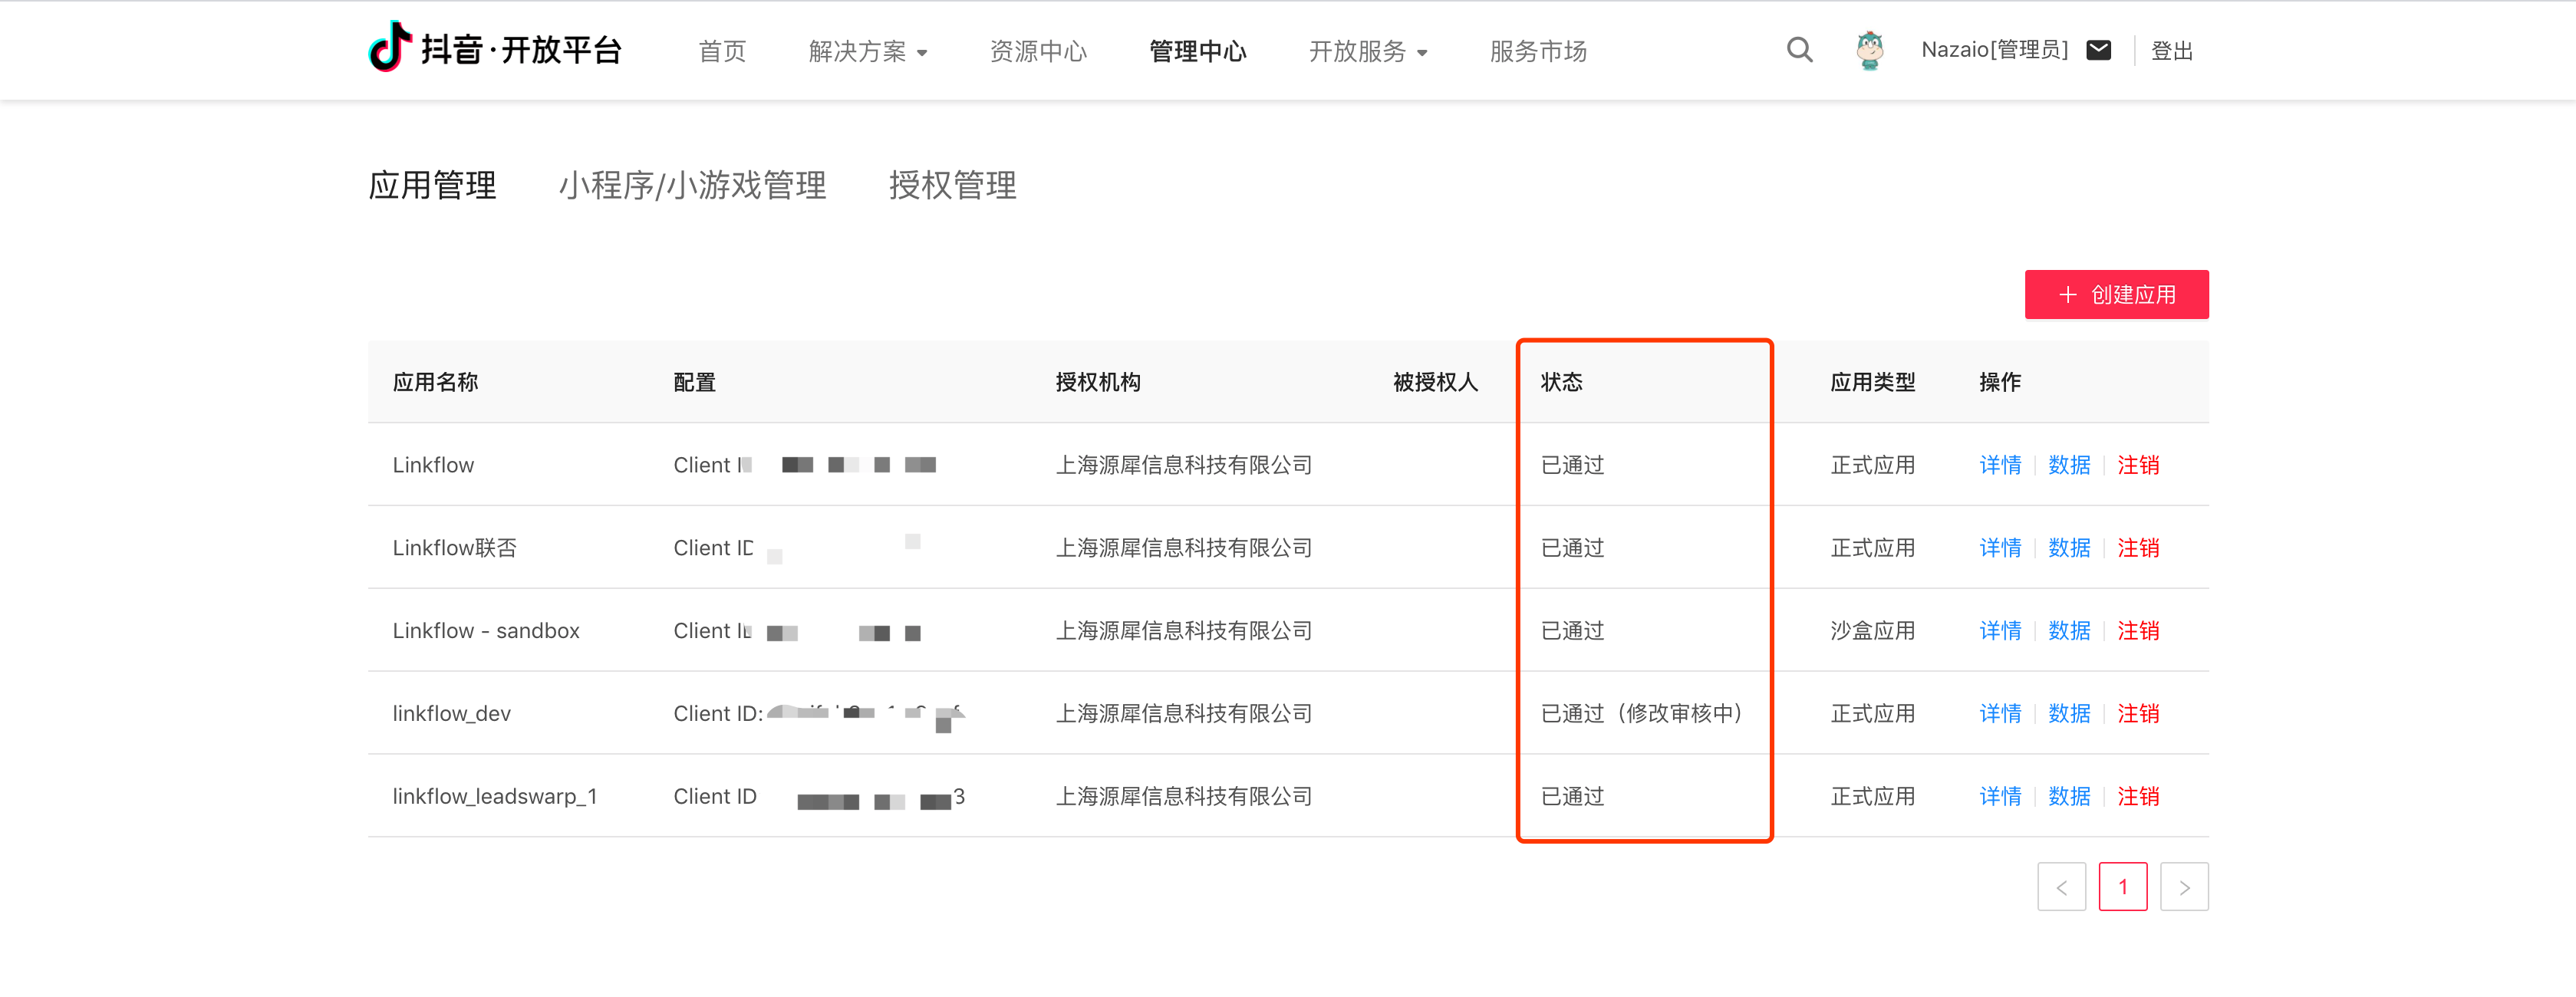Image resolution: width=2576 pixels, height=997 pixels.
Task: Switch to 授权管理 tab
Action: click(x=952, y=185)
